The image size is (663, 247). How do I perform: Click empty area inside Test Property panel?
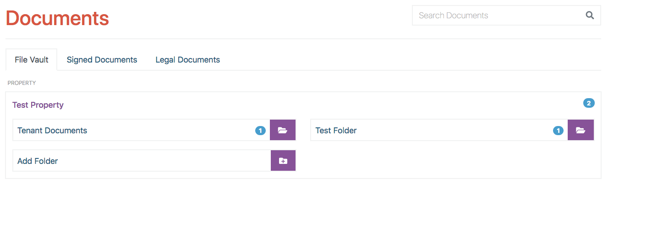(x=449, y=160)
